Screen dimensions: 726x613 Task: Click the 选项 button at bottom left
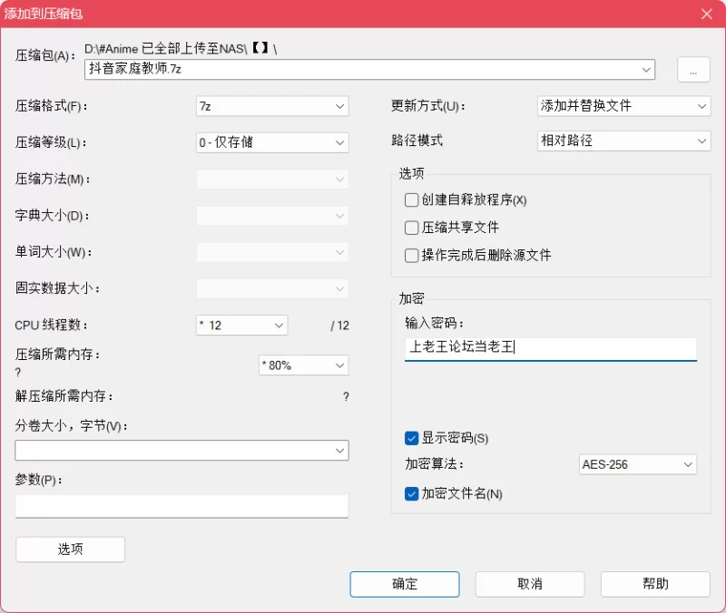(71, 550)
